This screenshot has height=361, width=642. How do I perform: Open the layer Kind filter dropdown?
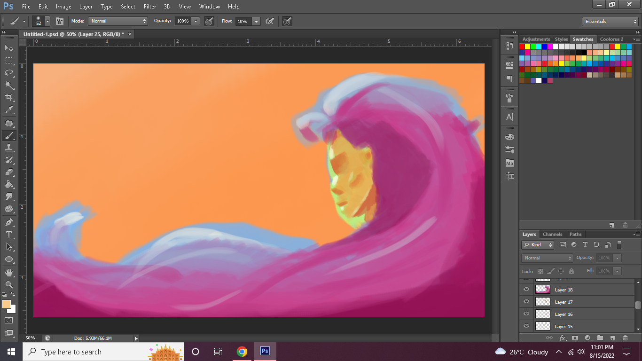click(538, 244)
